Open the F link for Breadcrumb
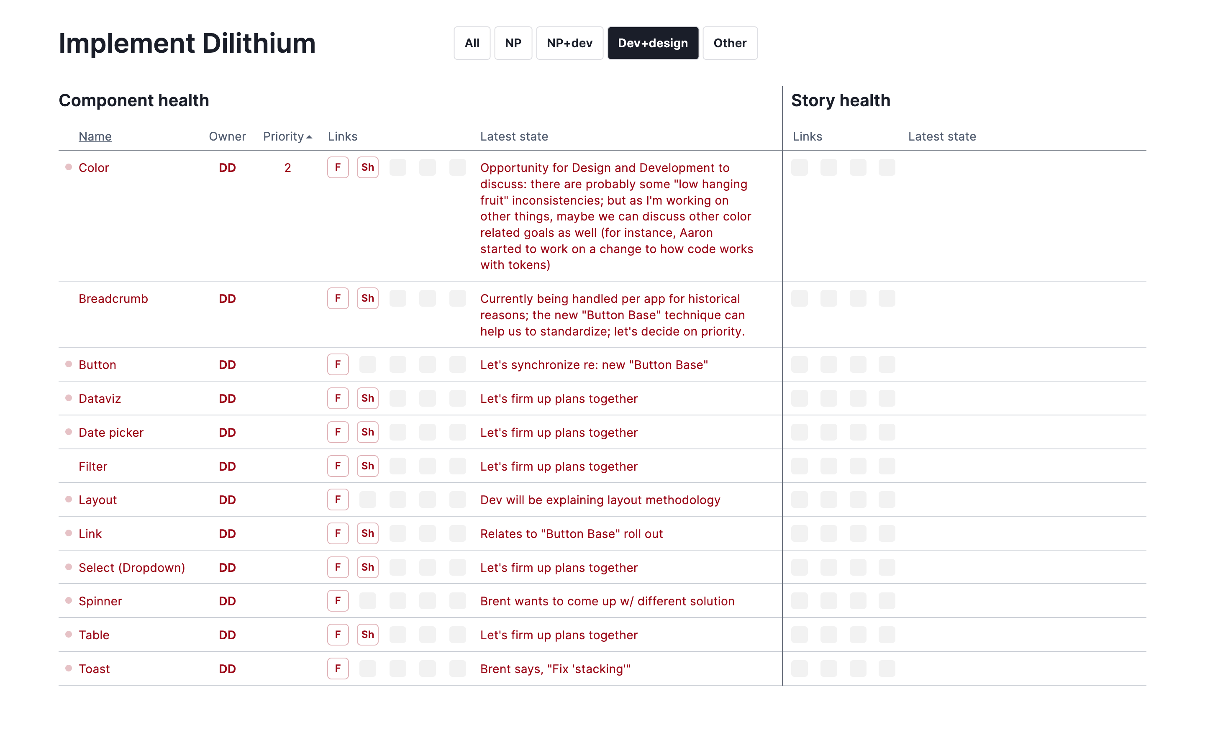The image size is (1205, 743). tap(338, 298)
